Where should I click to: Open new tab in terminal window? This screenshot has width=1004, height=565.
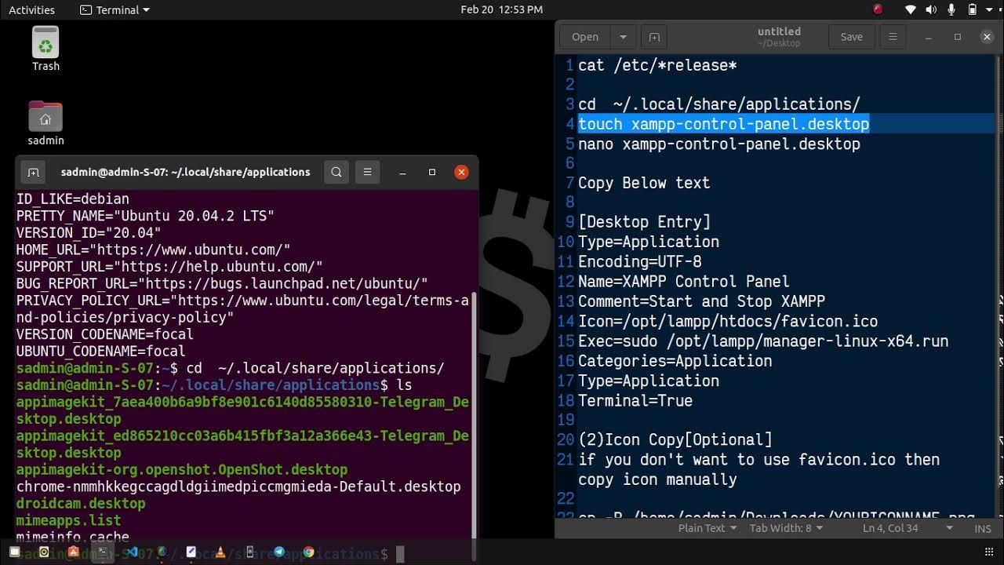(x=33, y=172)
